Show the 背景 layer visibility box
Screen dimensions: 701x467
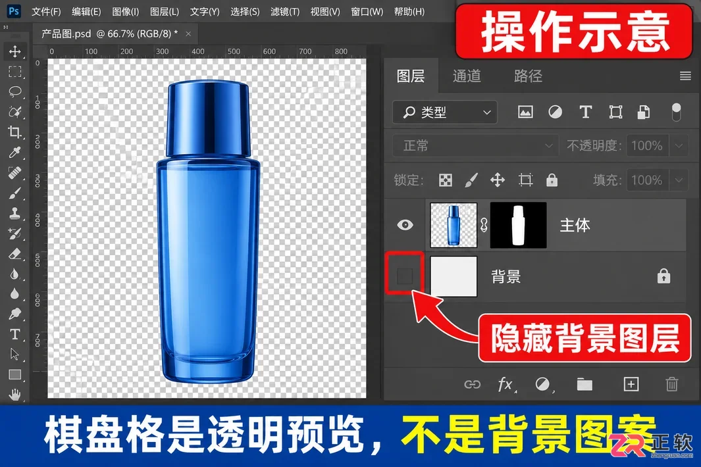coord(405,276)
